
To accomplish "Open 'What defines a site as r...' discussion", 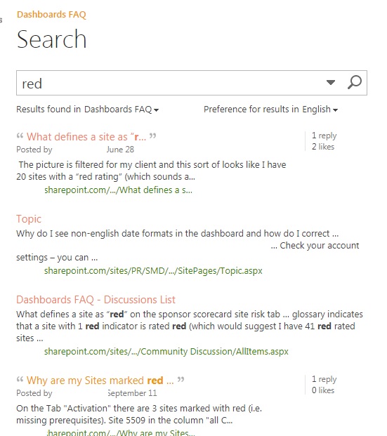I will tap(86, 137).
